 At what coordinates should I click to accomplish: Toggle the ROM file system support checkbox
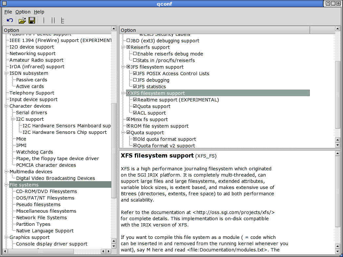pyautogui.click(x=128, y=126)
